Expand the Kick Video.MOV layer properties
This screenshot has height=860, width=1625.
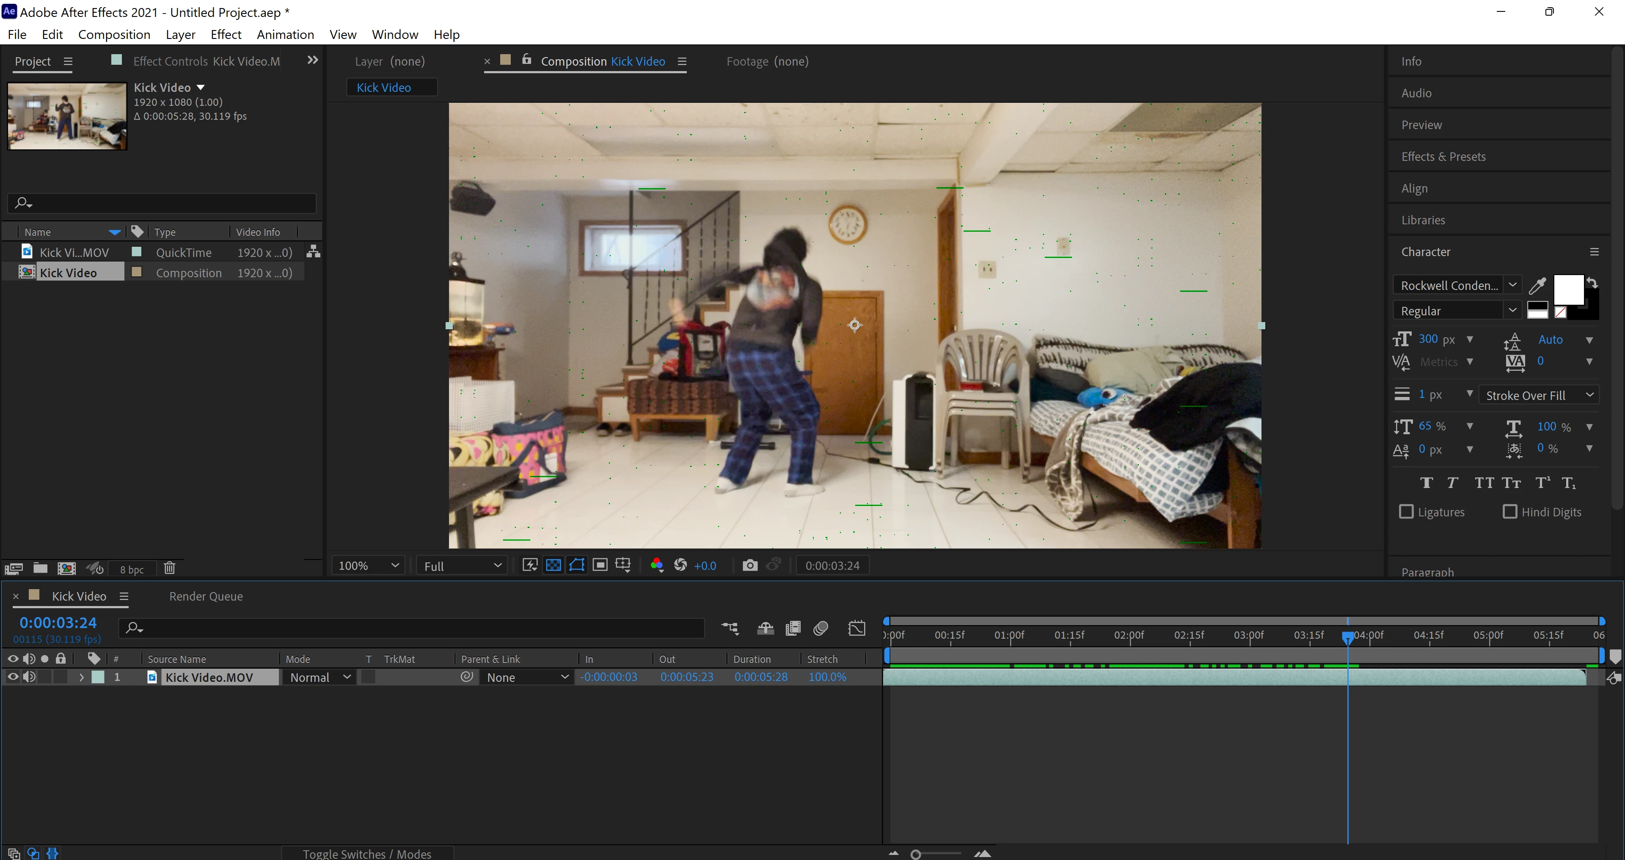coord(81,677)
